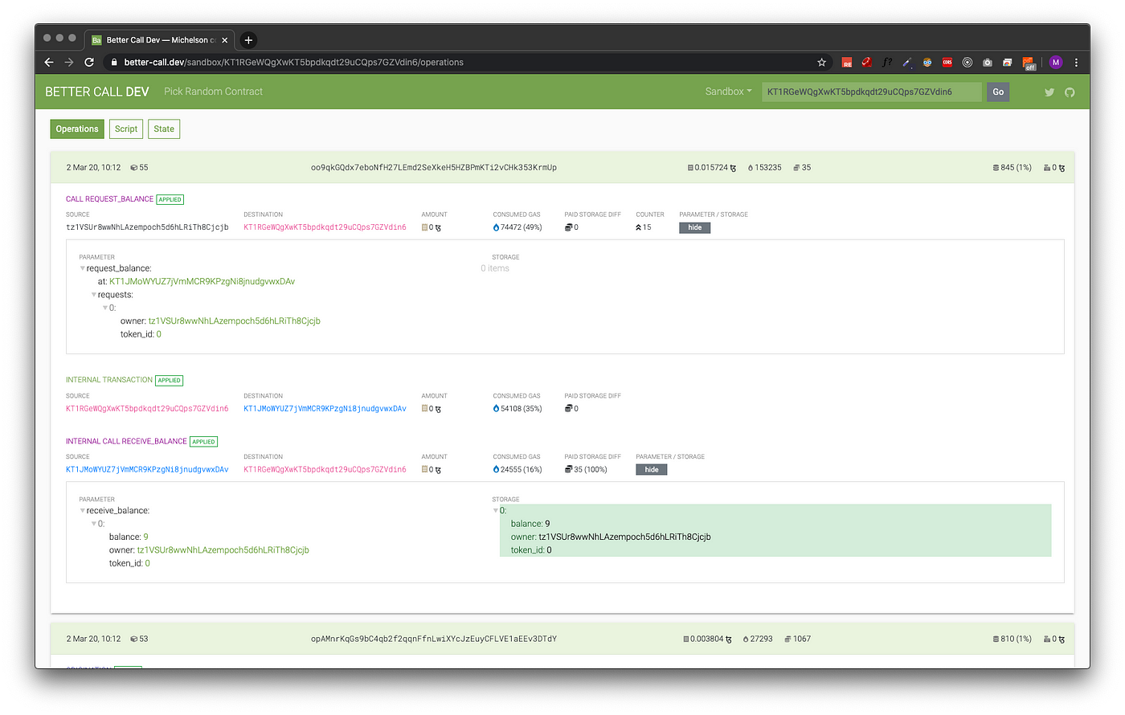Click the concentric circles extension icon
The image size is (1125, 715).
click(967, 62)
